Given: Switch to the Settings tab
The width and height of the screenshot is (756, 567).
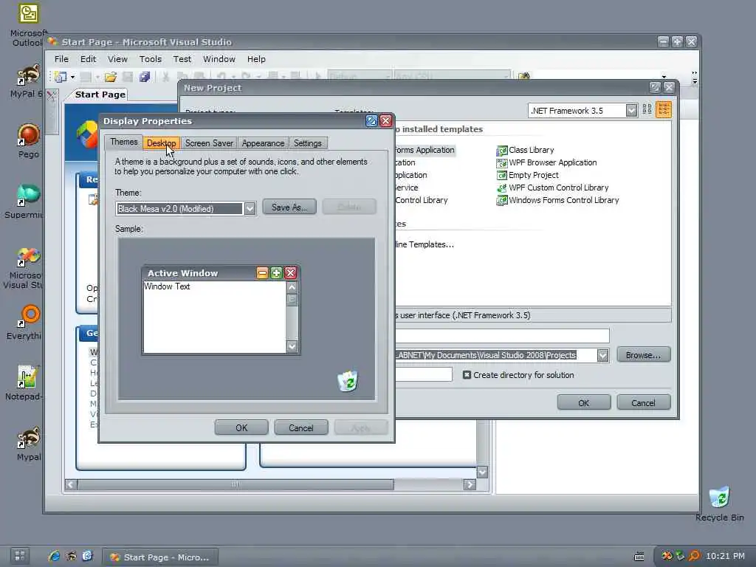Looking at the screenshot, I should point(308,143).
